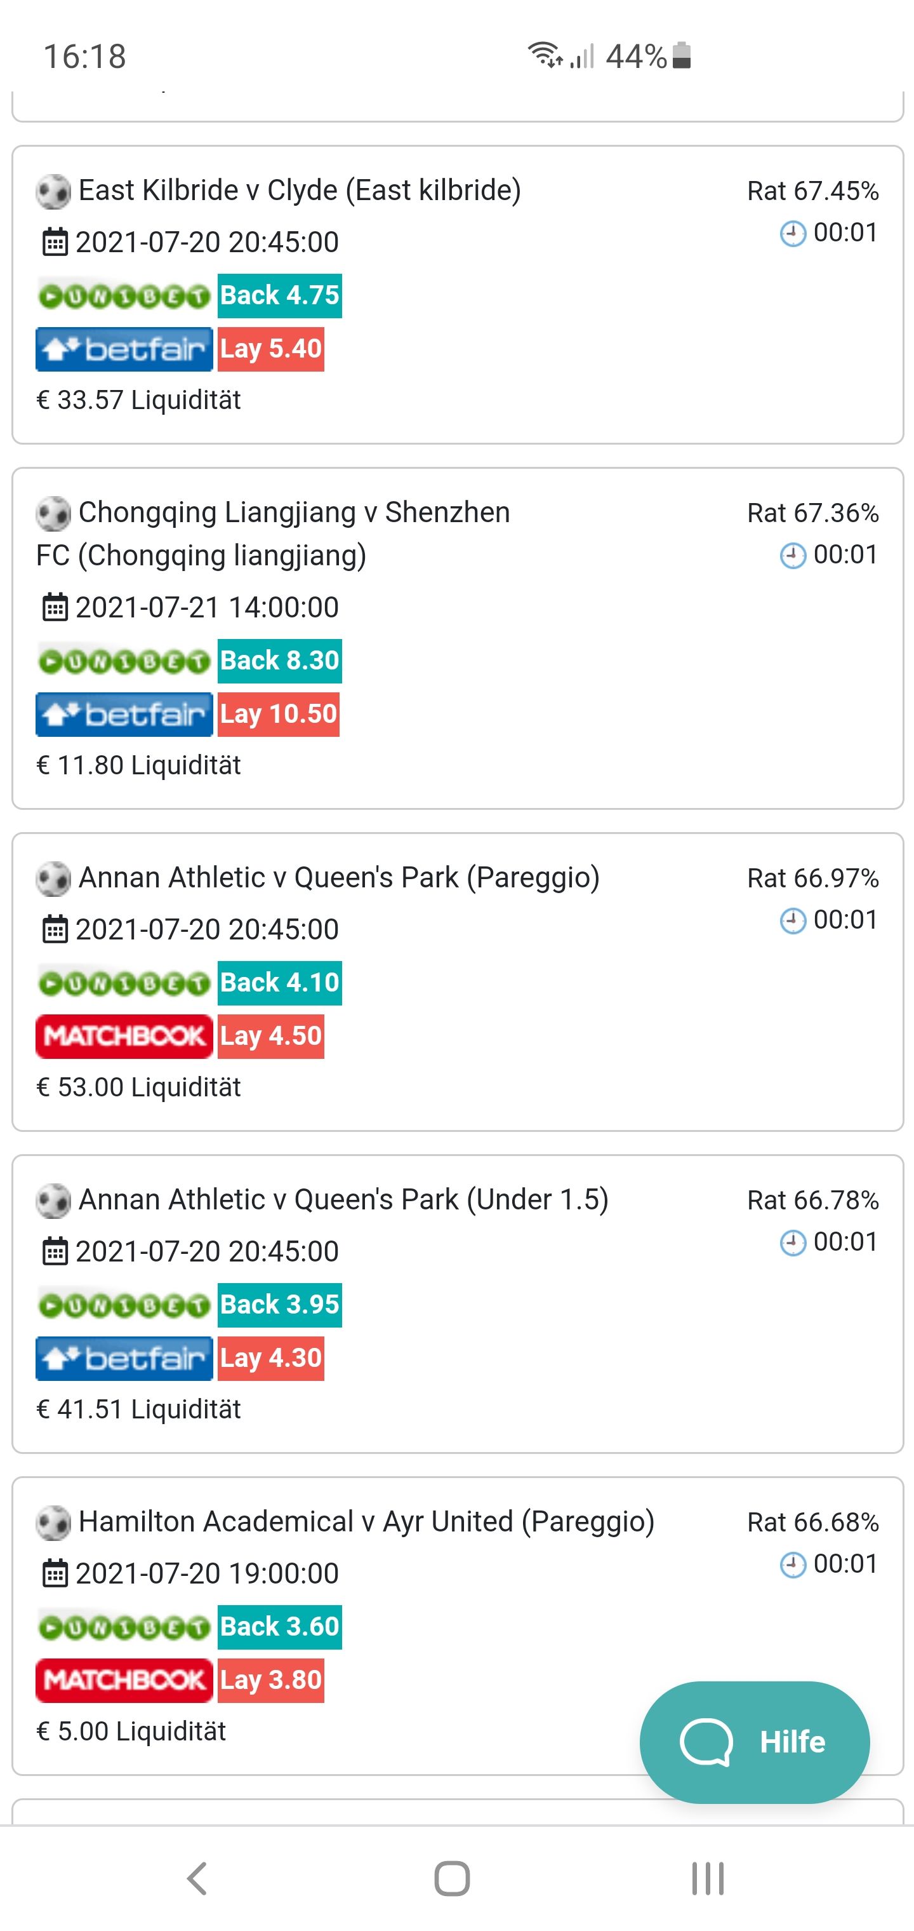Viewport: 914px width, 1931px height.
Task: Tap the clock icon in Hamilton Academical card
Action: click(x=793, y=1564)
